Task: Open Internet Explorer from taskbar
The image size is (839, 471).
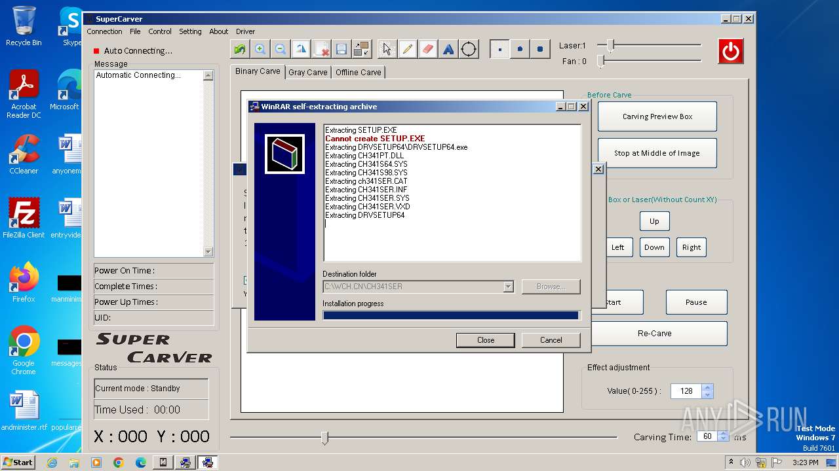Action: coord(52,462)
